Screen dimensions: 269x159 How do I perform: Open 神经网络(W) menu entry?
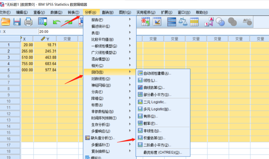click(x=110, y=85)
